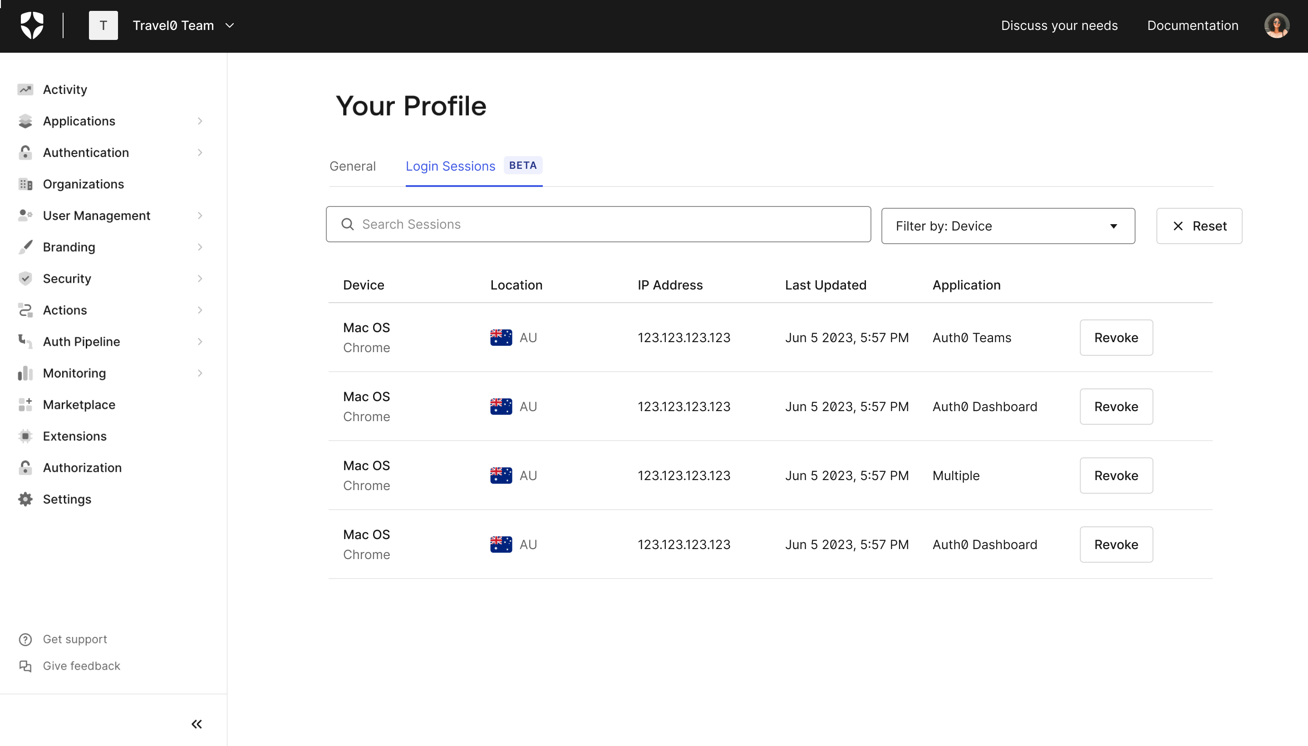Viewport: 1308px width, 746px height.
Task: Open the Filter by Device dropdown
Action: (1007, 226)
